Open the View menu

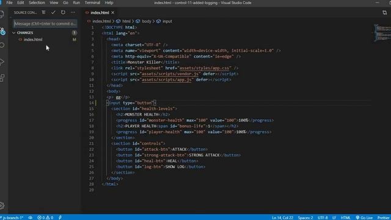54,2
